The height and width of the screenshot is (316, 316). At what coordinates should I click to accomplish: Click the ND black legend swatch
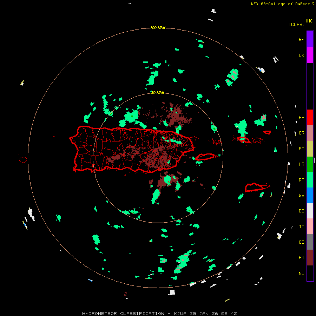click(x=310, y=273)
